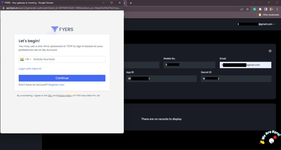Click 'There are no records to display' text
Viewport: 281px width, 150px height.
point(161,119)
